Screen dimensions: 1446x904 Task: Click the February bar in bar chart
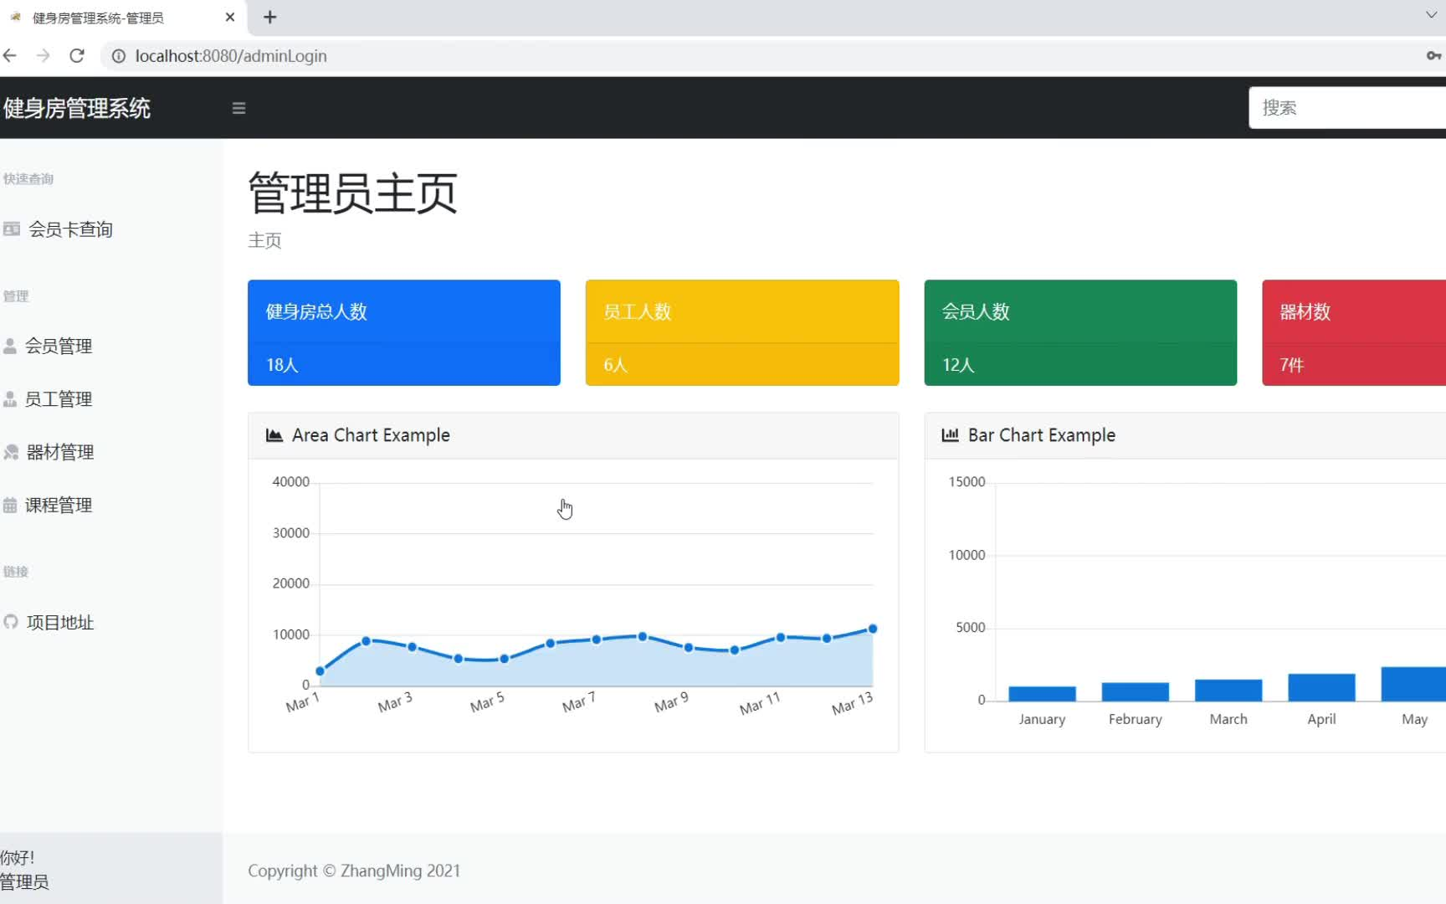1136,691
